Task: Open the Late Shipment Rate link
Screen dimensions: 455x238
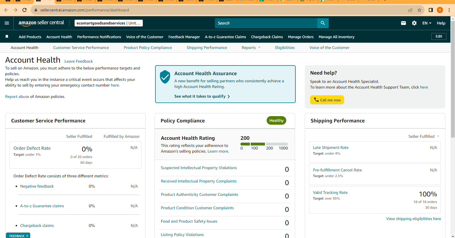Action: click(x=331, y=147)
